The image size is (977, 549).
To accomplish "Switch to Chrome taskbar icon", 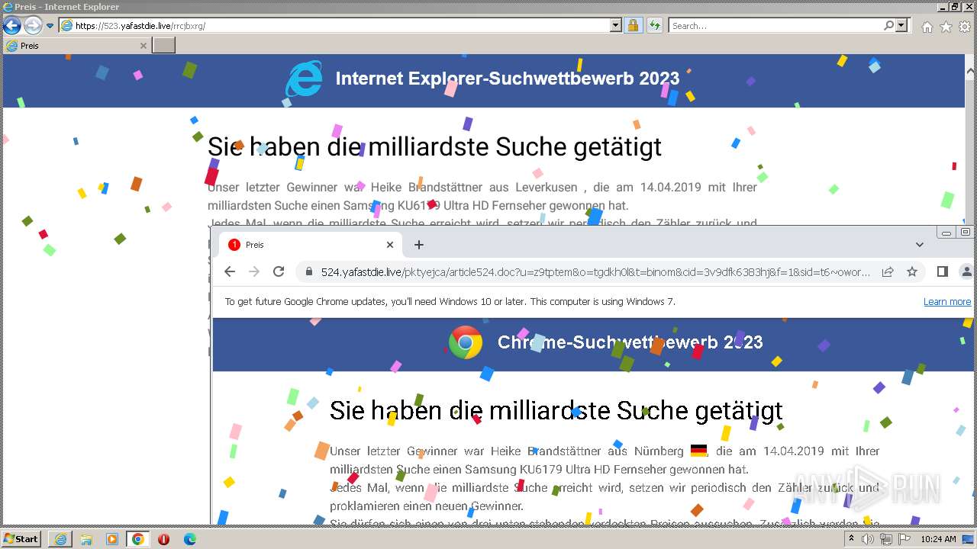I will click(138, 539).
